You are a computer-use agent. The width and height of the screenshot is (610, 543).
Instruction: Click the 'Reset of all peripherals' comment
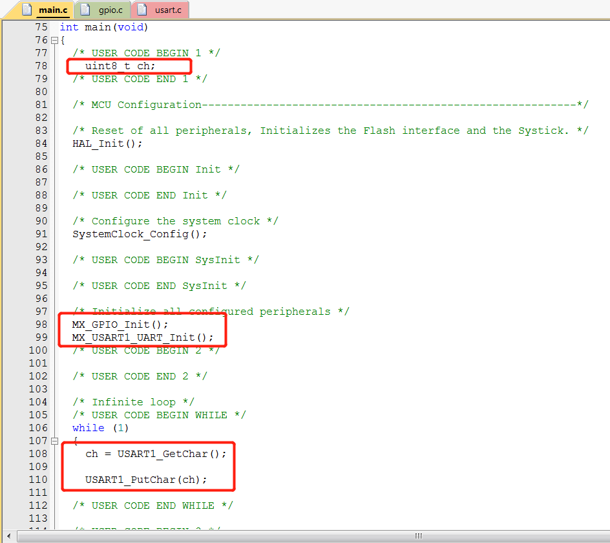tap(331, 131)
